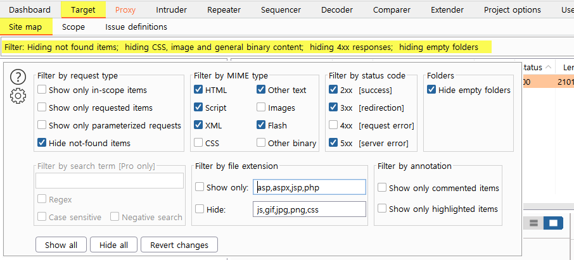Uncheck 5xx server error status filter
The image size is (574, 260).
coord(333,143)
